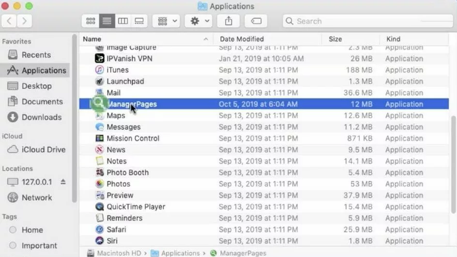The width and height of the screenshot is (457, 257).
Task: Open Documents in the sidebar
Action: 35,101
